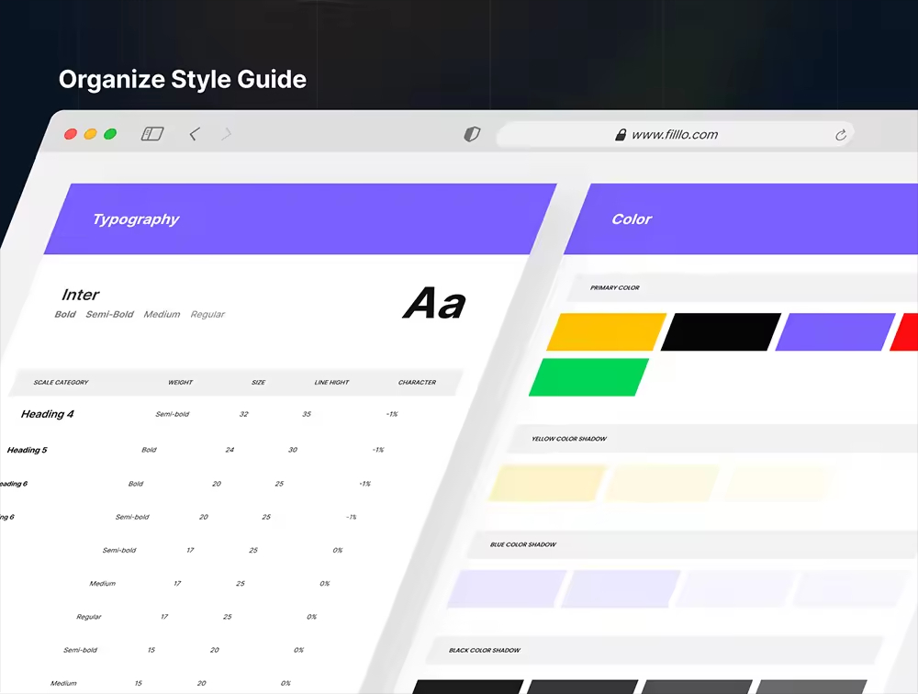Click the reload page icon

point(840,135)
